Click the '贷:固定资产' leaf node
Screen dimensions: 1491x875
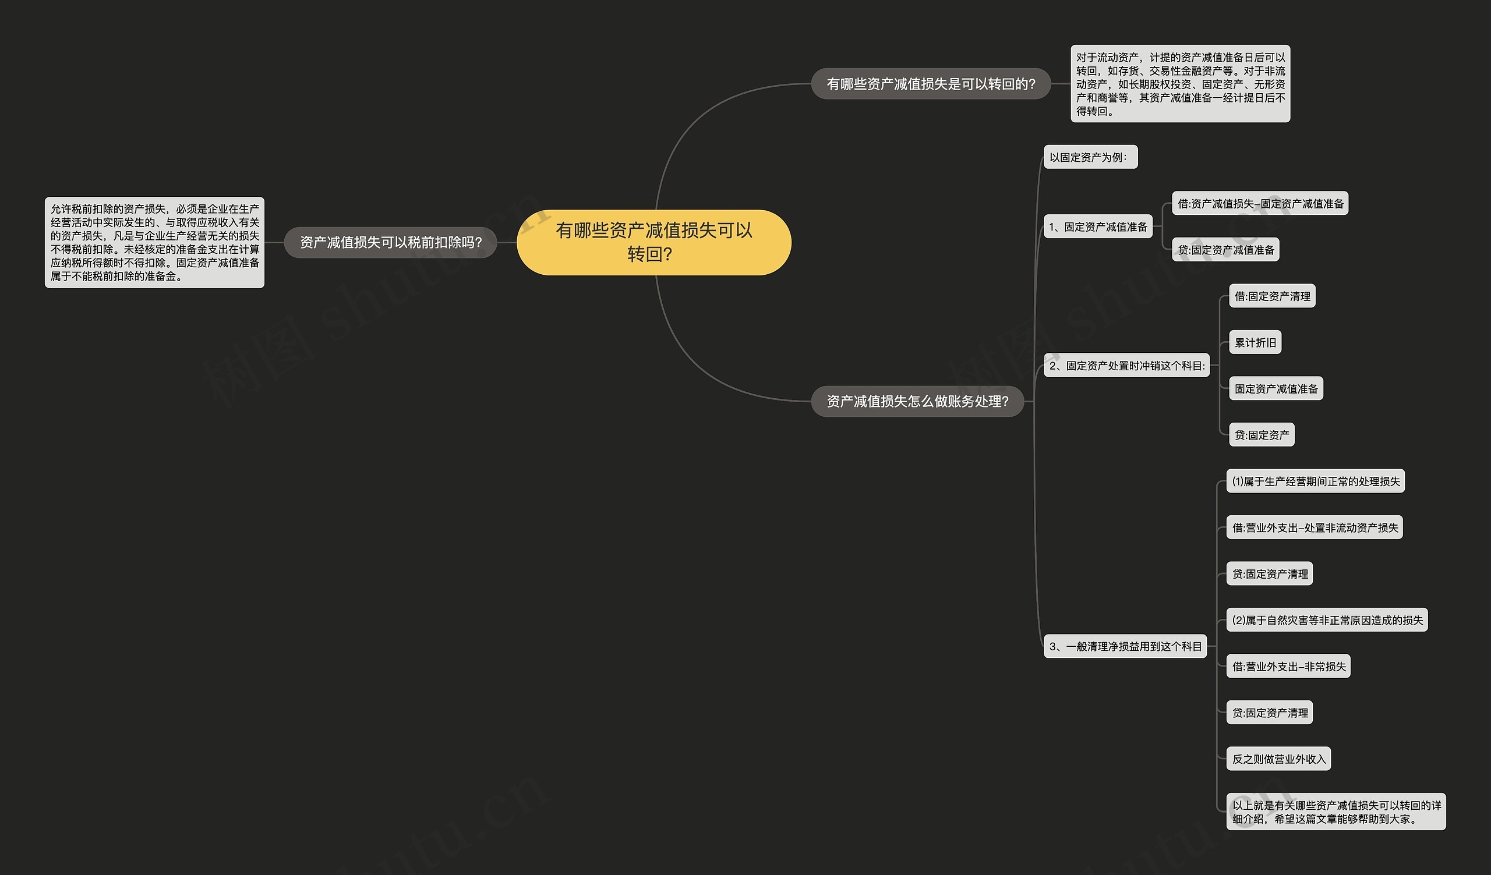click(x=1262, y=435)
